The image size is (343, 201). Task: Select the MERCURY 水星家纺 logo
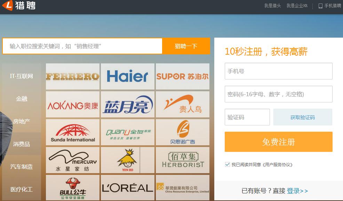point(72,160)
